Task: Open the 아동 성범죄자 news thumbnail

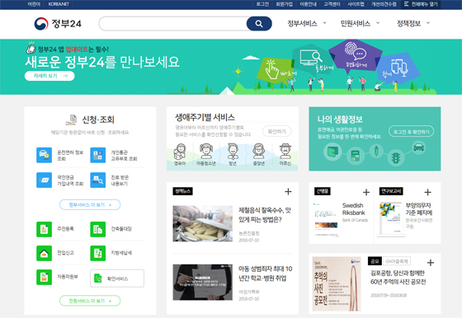Action: point(203,282)
